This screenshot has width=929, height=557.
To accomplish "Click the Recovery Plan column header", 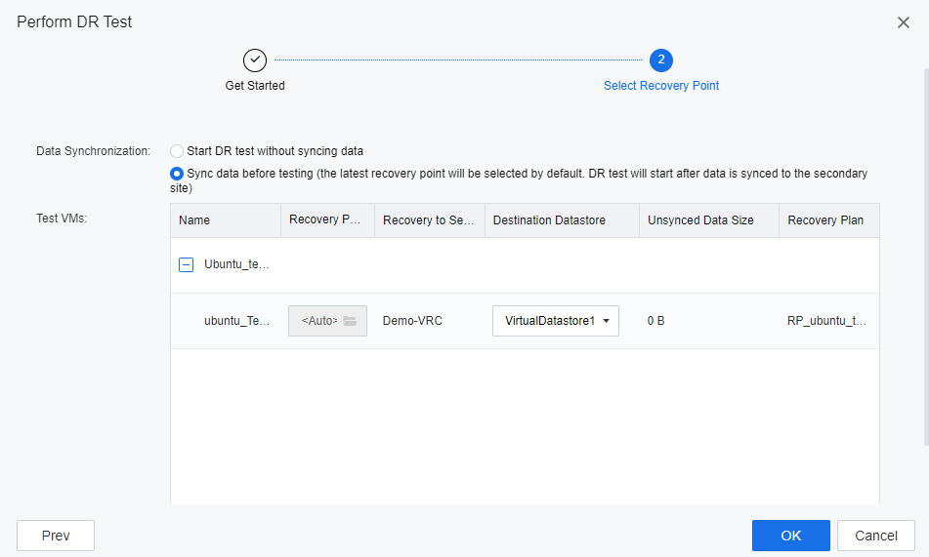I will (x=825, y=220).
